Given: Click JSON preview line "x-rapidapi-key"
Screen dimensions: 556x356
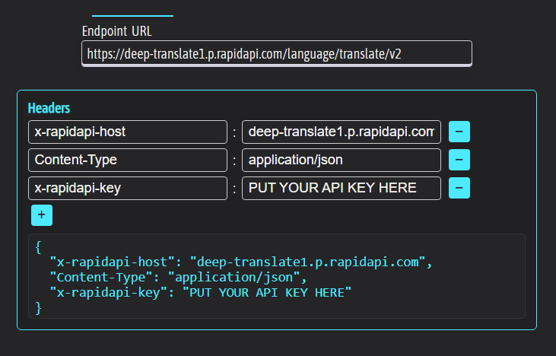Looking at the screenshot, I should (200, 293).
